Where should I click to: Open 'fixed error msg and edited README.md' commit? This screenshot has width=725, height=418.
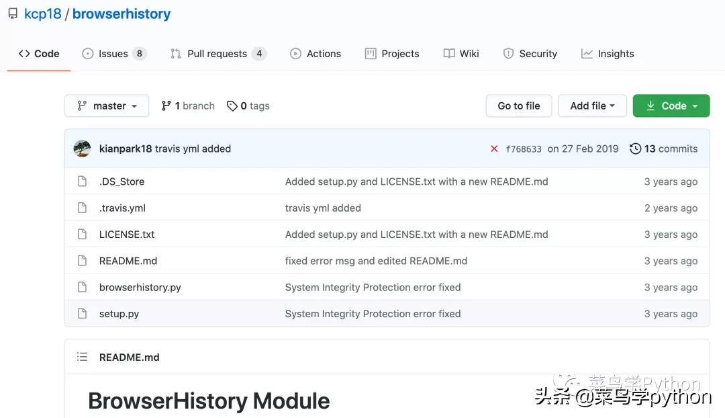point(377,261)
